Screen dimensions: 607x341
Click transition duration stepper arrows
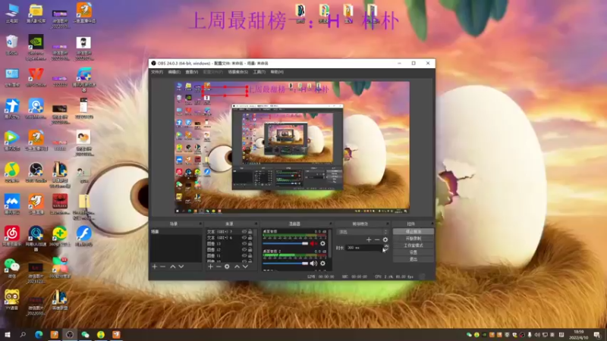coord(386,248)
